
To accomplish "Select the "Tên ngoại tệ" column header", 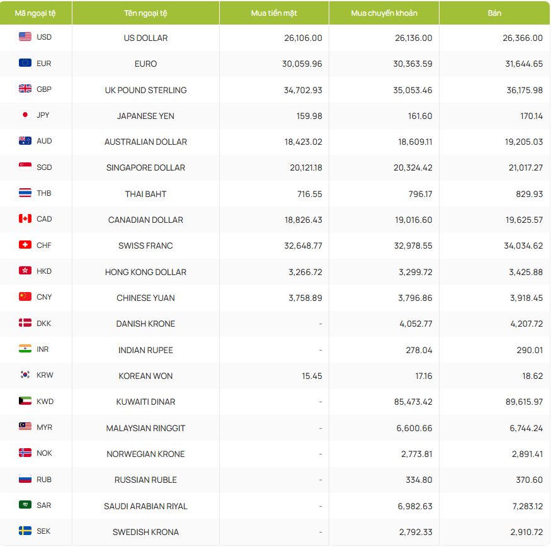I will tap(145, 13).
